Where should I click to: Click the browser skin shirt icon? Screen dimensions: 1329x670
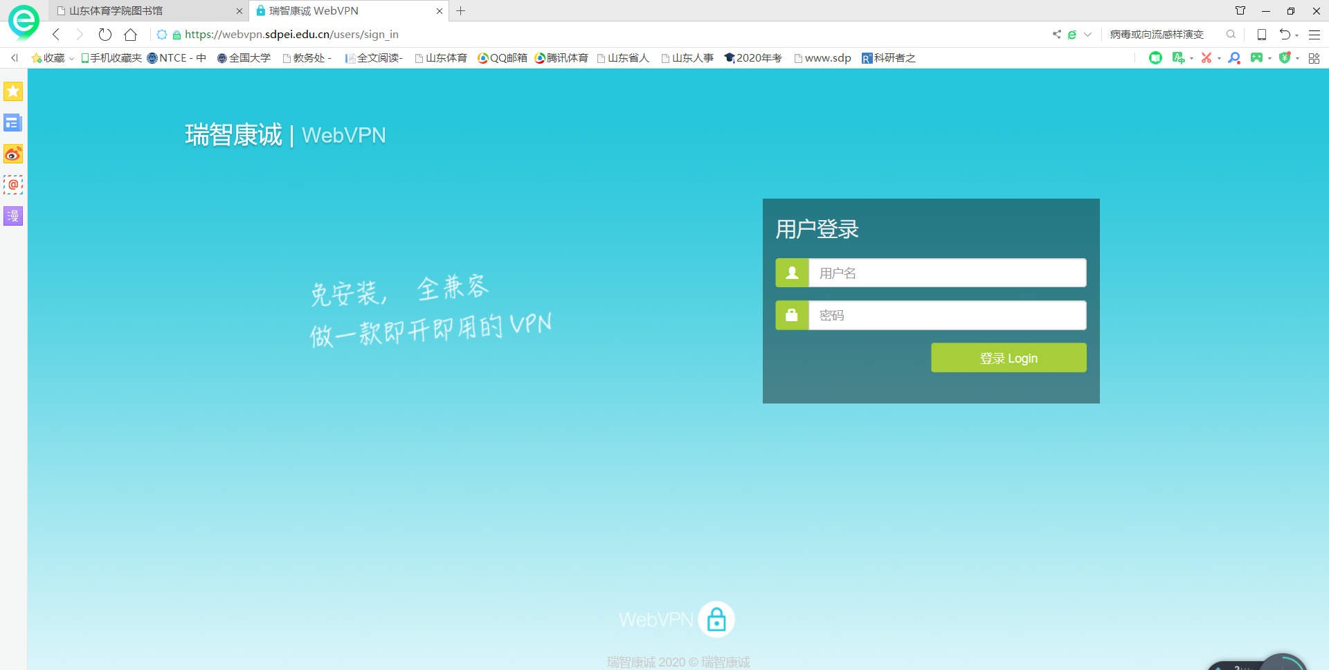pos(1240,11)
